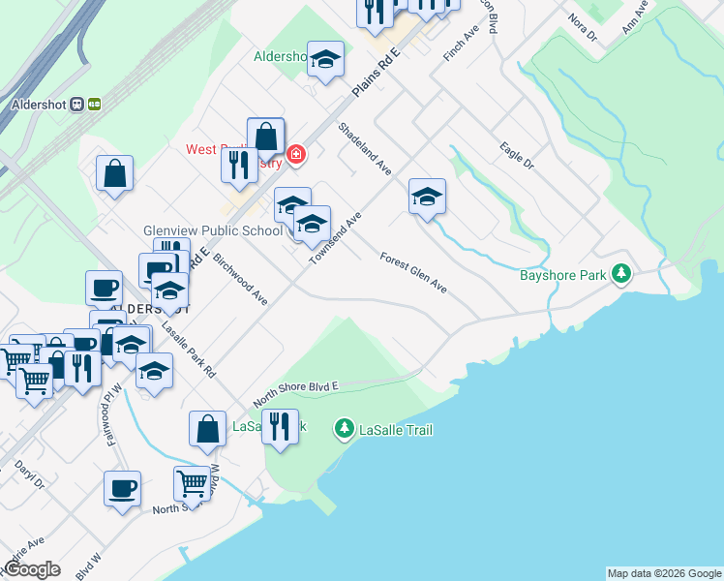Click the Finch Ave street label

click(461, 43)
